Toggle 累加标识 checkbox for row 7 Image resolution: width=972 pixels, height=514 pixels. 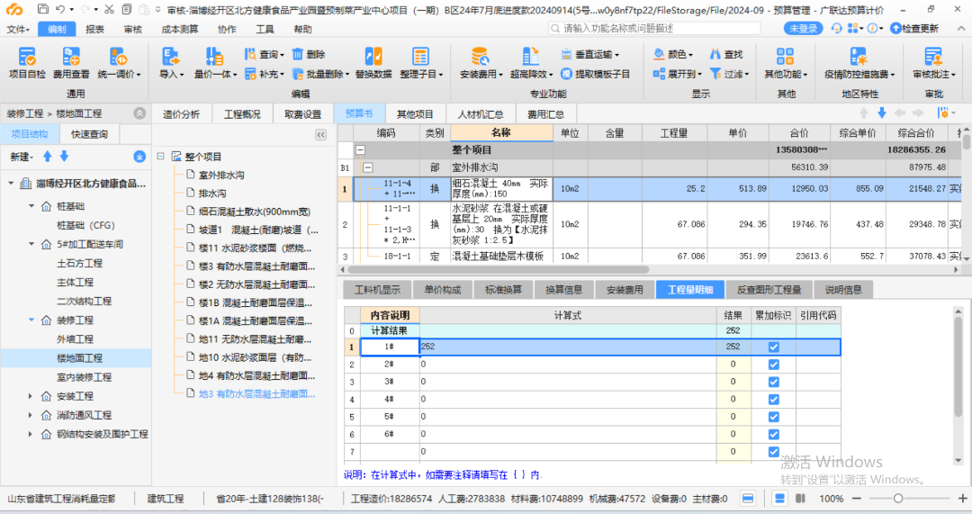[x=773, y=451]
